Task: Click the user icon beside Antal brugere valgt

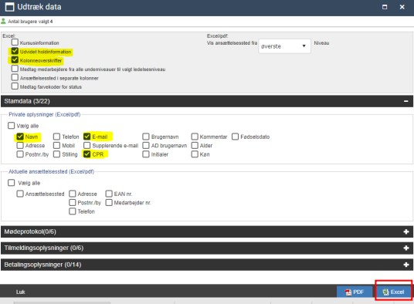Action: (x=3, y=21)
